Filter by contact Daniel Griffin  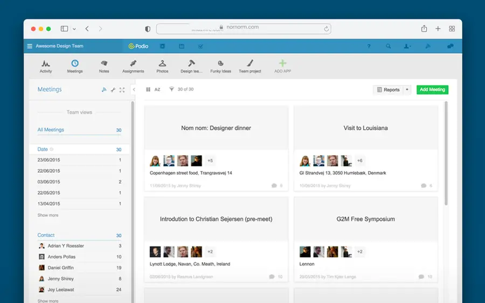pos(79,268)
